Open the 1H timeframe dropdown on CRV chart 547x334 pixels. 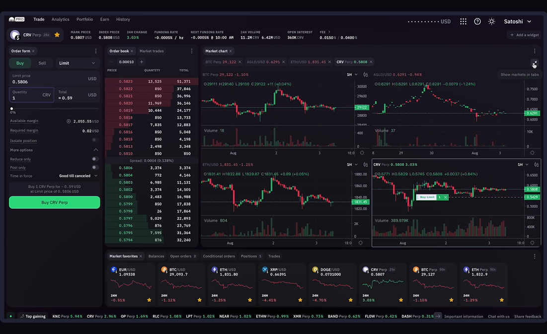(x=523, y=165)
